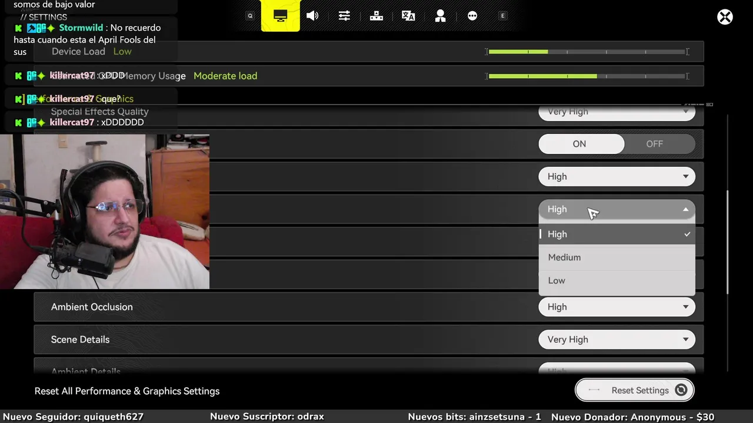Select High option in open list
The height and width of the screenshot is (423, 753).
tap(617, 234)
